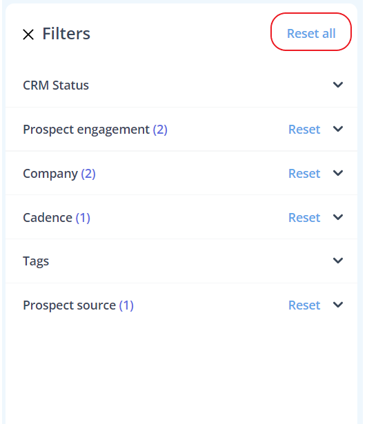Click the Filters panel title
This screenshot has width=367, height=424.
point(66,34)
